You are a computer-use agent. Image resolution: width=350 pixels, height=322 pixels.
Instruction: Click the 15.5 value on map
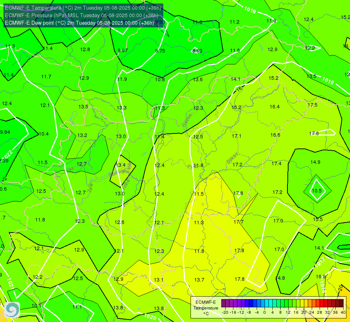(x=318, y=219)
